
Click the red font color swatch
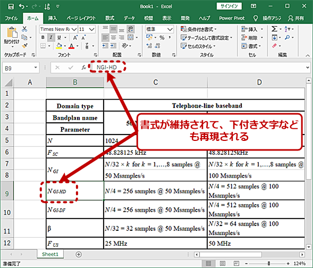click(71, 46)
